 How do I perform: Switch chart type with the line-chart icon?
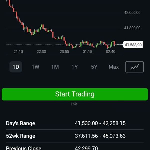134,67
